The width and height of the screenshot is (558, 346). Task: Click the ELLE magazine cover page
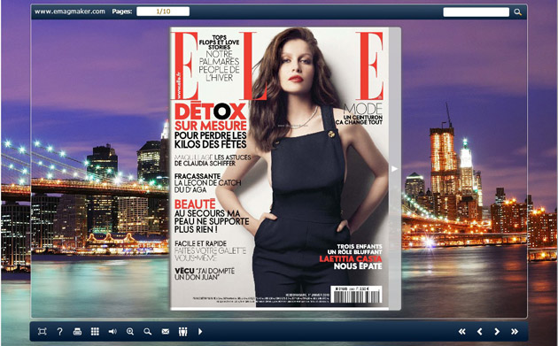pos(279,168)
